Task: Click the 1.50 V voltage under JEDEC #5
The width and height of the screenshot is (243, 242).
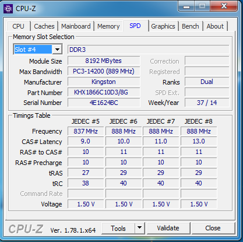Action: (86, 204)
